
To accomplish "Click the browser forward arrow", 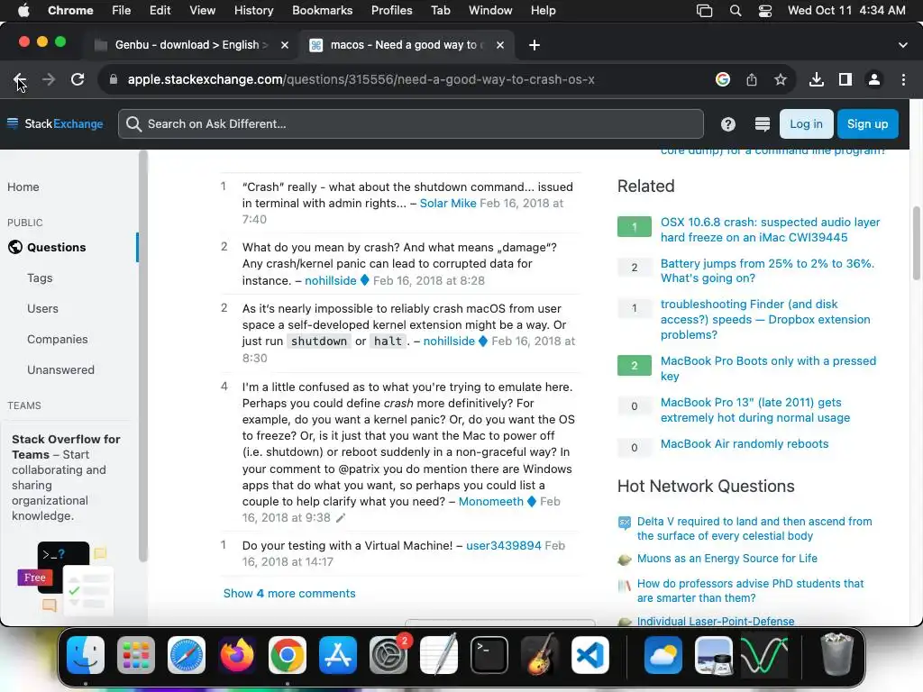I will pyautogui.click(x=49, y=79).
